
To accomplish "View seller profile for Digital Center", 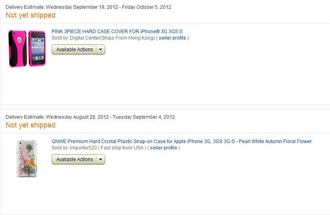I will (x=172, y=38).
